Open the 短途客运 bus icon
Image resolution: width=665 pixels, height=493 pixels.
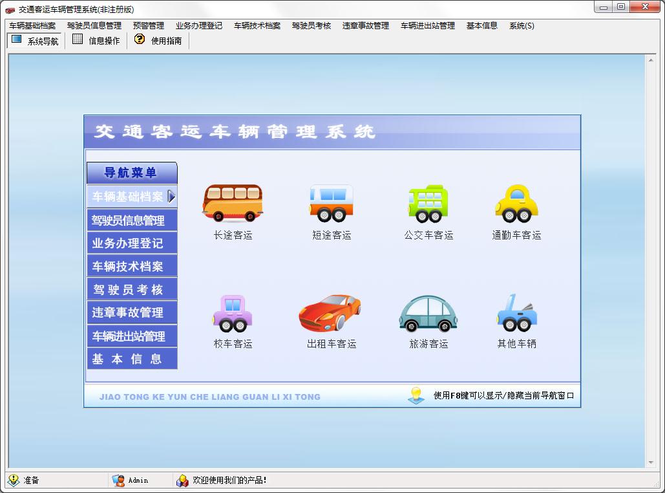(332, 203)
